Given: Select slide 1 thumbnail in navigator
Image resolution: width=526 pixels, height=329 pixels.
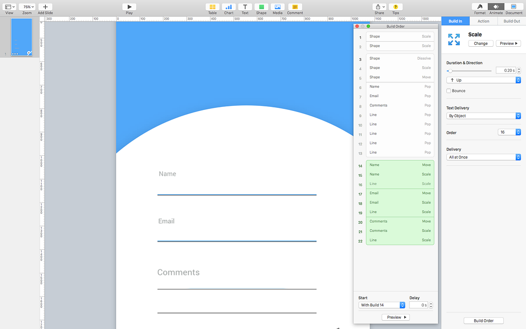Looking at the screenshot, I should pyautogui.click(x=22, y=37).
